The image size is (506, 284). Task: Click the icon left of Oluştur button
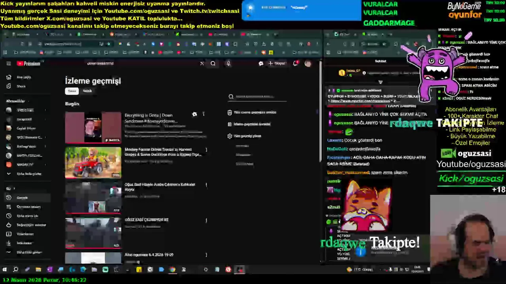[x=261, y=63]
